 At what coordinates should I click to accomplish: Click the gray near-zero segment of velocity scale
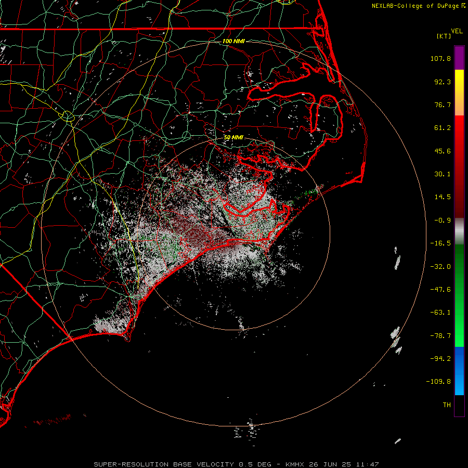459,231
